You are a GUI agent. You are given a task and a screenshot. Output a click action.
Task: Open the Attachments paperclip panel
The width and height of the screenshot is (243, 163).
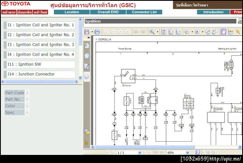[87, 142]
